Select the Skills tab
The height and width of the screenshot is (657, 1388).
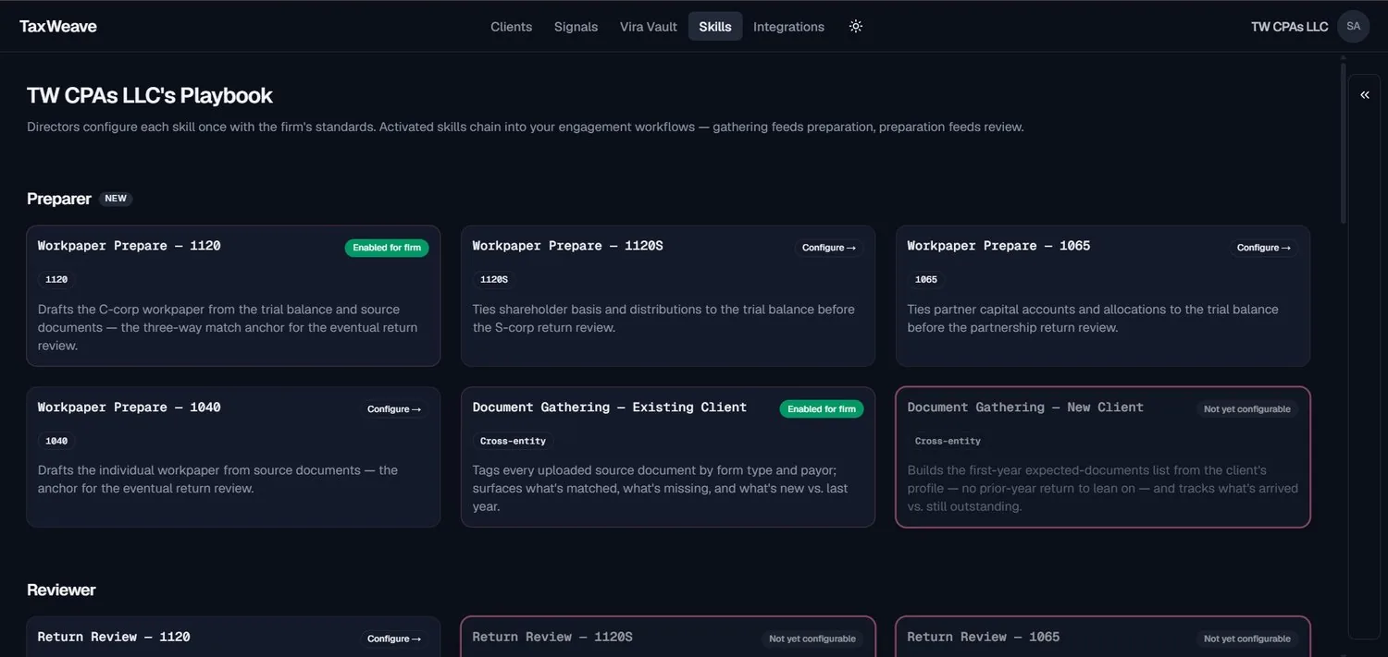715,27
